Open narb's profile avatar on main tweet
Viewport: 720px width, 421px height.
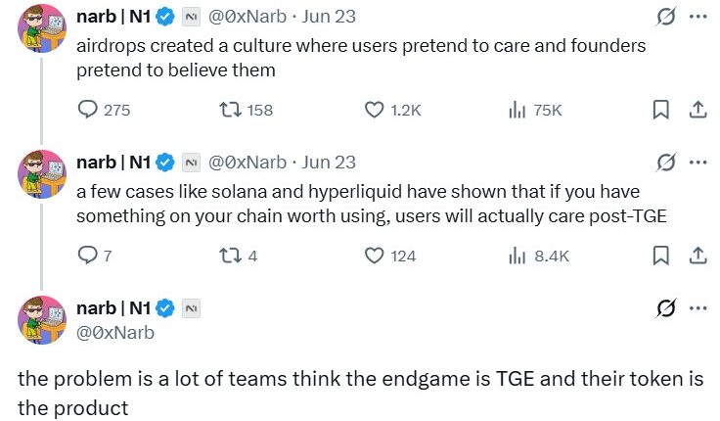tap(41, 320)
